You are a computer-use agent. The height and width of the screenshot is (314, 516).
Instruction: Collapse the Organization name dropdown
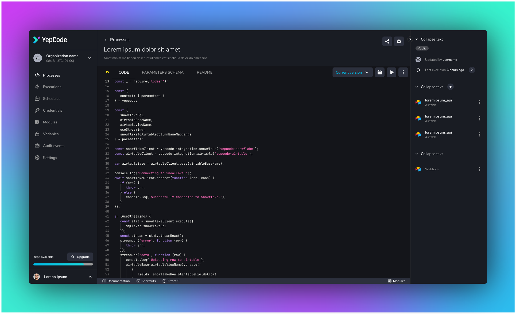[90, 58]
